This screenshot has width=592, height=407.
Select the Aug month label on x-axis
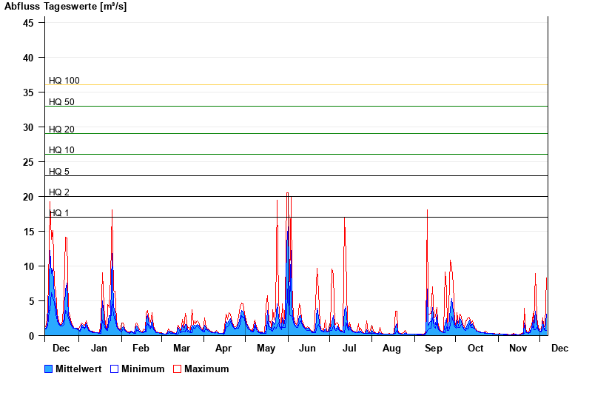point(391,349)
